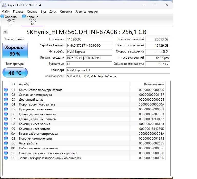Open the Диск menu

tap(53, 12)
